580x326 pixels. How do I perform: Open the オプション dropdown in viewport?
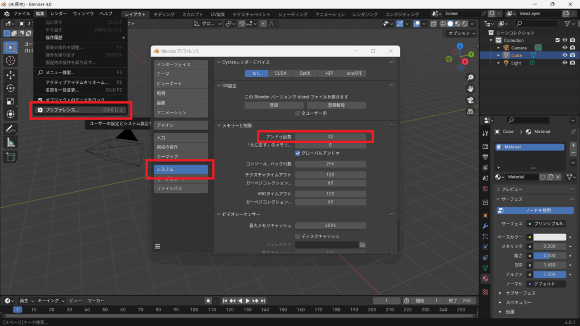[462, 33]
